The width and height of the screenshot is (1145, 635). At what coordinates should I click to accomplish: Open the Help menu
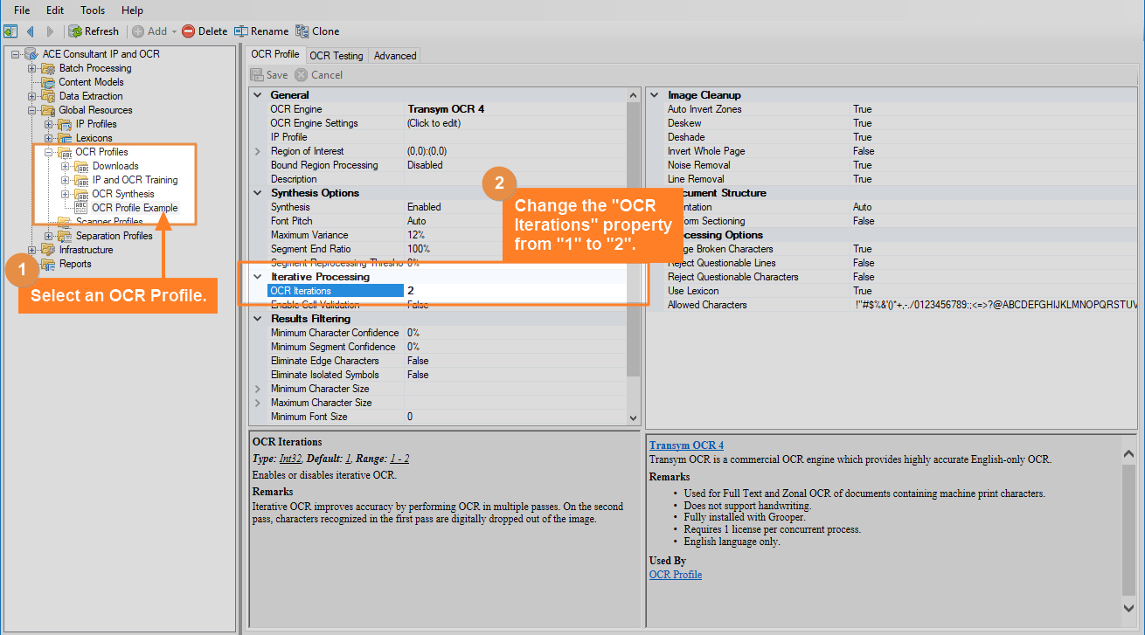pos(132,10)
